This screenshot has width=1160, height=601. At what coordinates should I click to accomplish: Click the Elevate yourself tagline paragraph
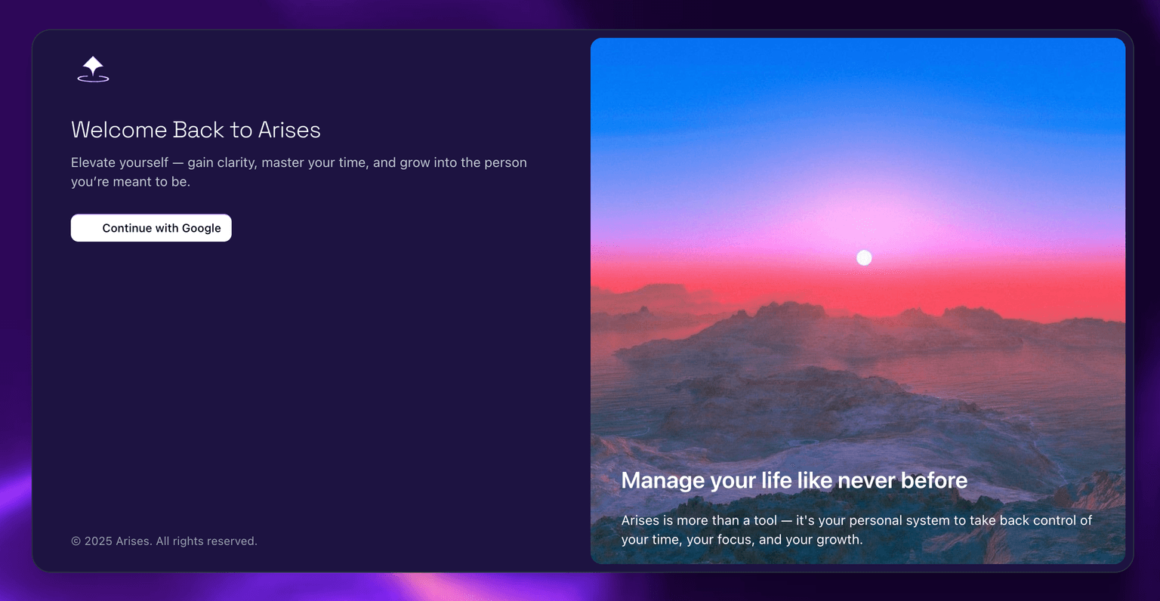299,172
